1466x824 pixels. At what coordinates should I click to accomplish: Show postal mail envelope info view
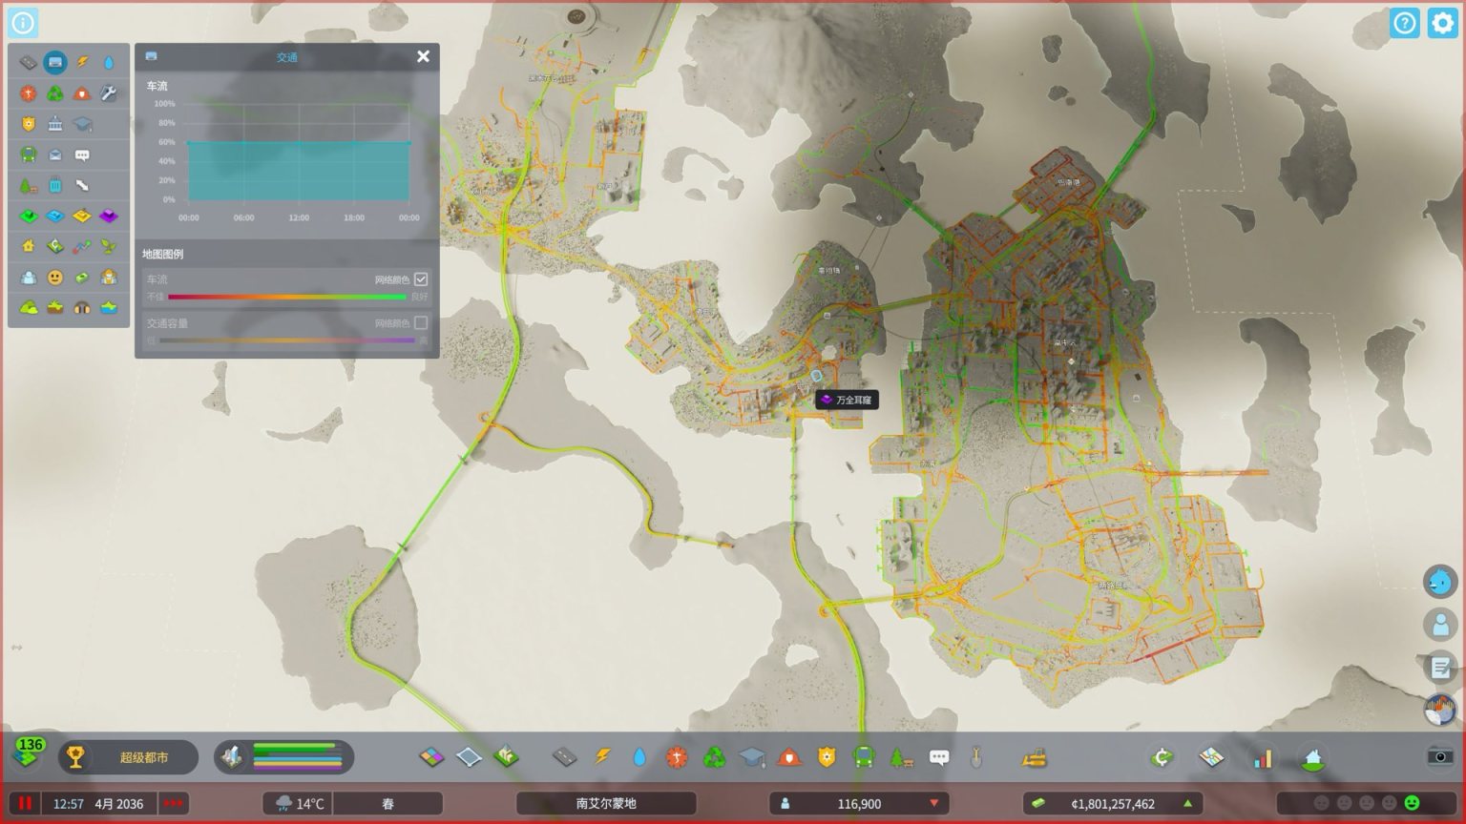click(x=55, y=154)
